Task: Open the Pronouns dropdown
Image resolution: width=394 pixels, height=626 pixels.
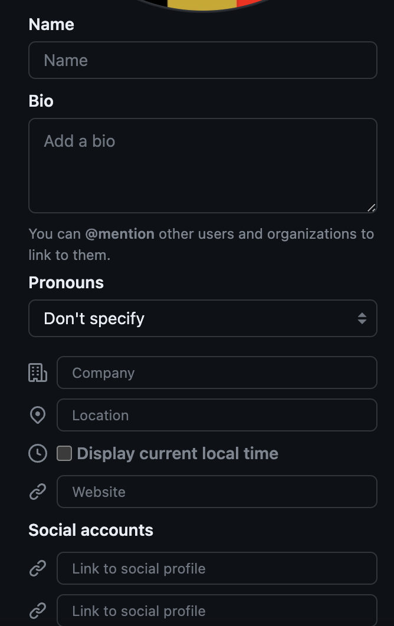Action: 203,318
